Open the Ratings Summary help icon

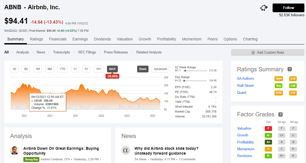pyautogui.click(x=290, y=69)
